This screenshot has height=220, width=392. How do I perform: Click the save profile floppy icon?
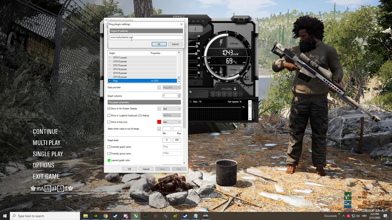(x=241, y=94)
